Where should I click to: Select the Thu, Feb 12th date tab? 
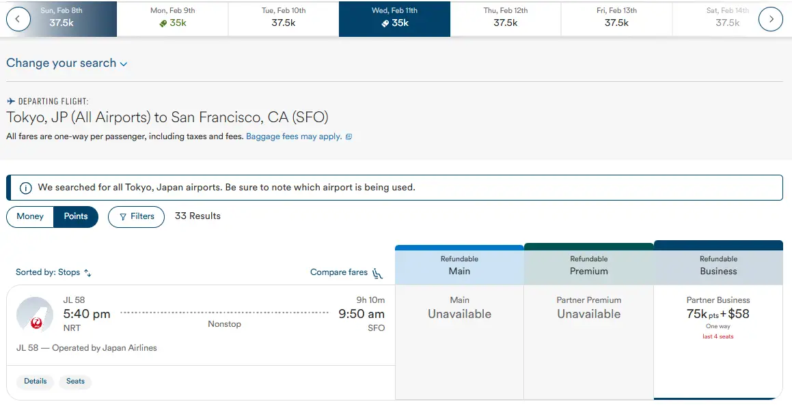click(x=506, y=18)
